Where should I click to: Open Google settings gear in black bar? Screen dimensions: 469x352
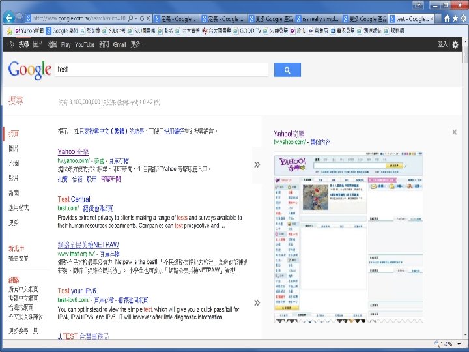(x=455, y=44)
